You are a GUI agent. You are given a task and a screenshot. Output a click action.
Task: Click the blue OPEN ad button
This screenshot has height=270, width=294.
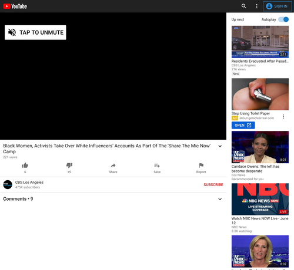pos(243,125)
